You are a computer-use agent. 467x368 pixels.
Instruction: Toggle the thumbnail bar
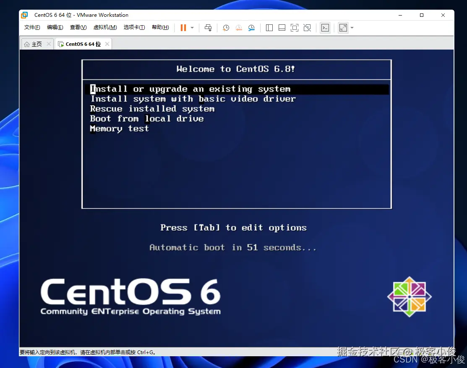(282, 28)
